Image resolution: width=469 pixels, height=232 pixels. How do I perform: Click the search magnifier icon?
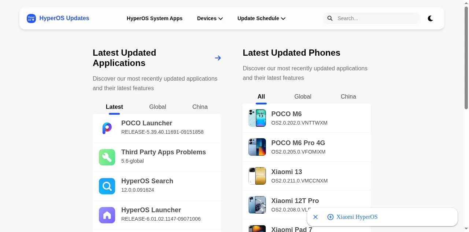(330, 18)
